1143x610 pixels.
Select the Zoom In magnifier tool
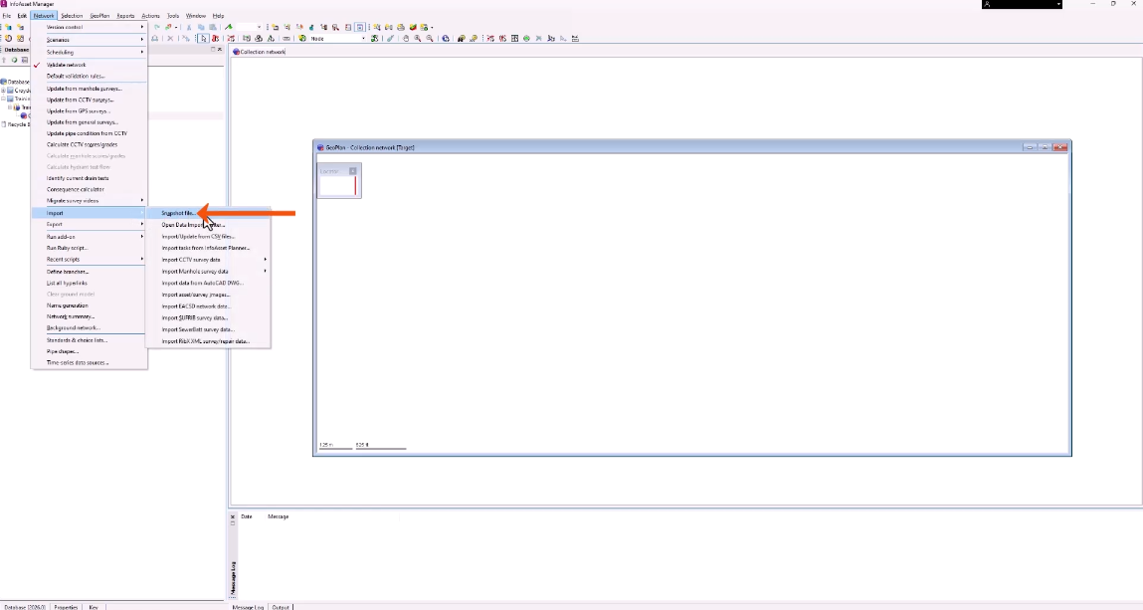(x=416, y=38)
